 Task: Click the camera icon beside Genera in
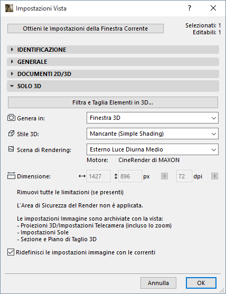point(11,118)
